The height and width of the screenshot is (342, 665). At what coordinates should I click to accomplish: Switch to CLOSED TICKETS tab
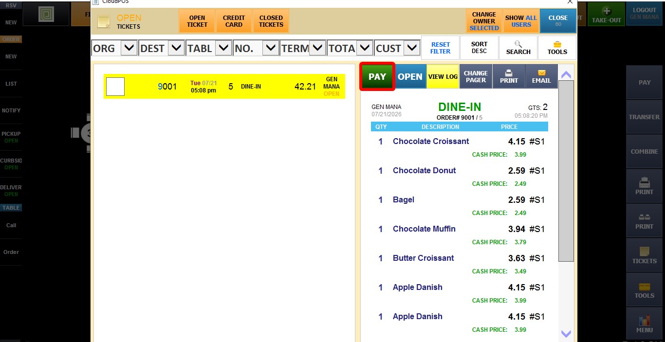point(271,21)
